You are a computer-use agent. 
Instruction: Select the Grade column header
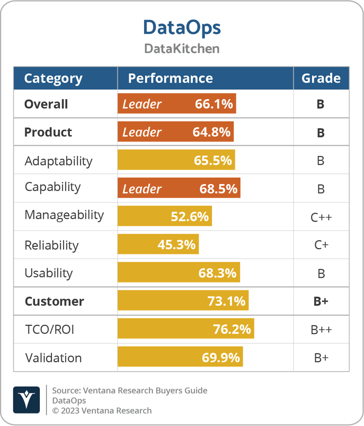click(321, 79)
